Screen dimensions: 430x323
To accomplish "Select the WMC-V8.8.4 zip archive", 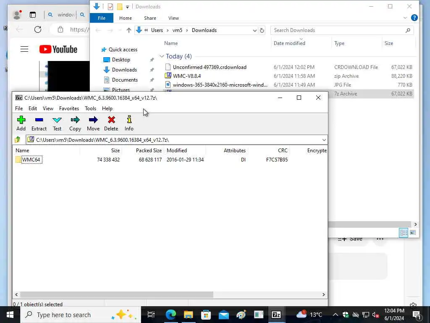I will click(289, 76).
